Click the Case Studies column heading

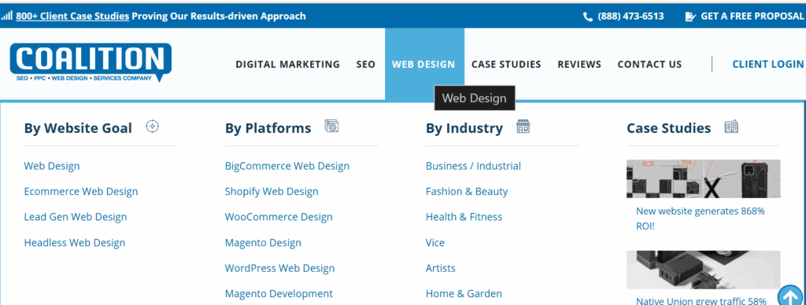(668, 128)
